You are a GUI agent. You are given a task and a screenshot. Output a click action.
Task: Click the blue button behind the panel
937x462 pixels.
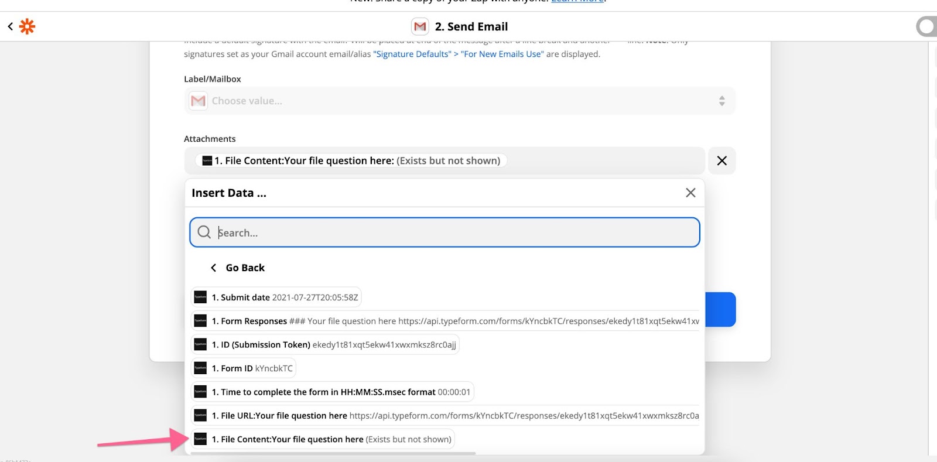[x=720, y=309]
